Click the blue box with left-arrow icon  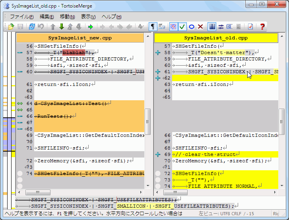point(229,27)
